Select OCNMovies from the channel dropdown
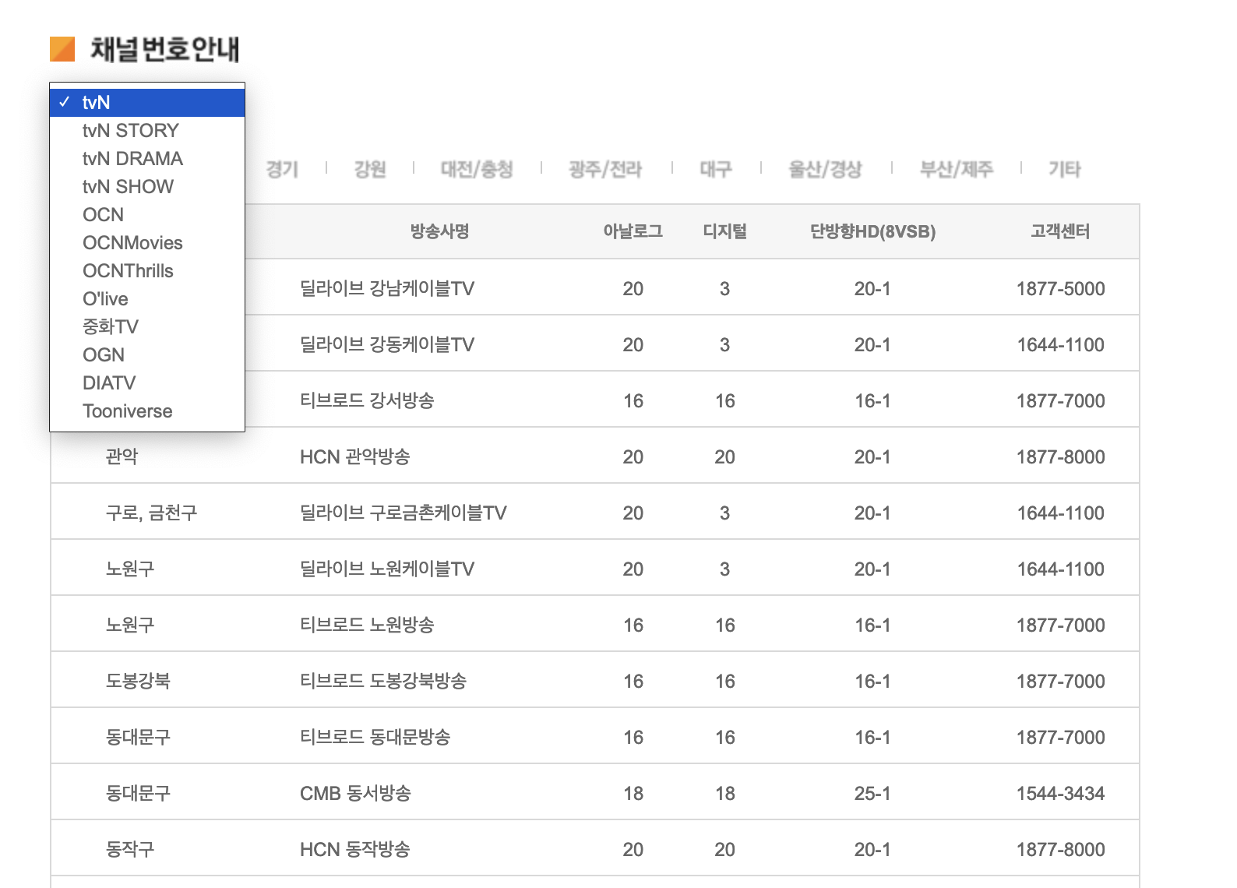The height and width of the screenshot is (888, 1237). click(x=147, y=243)
